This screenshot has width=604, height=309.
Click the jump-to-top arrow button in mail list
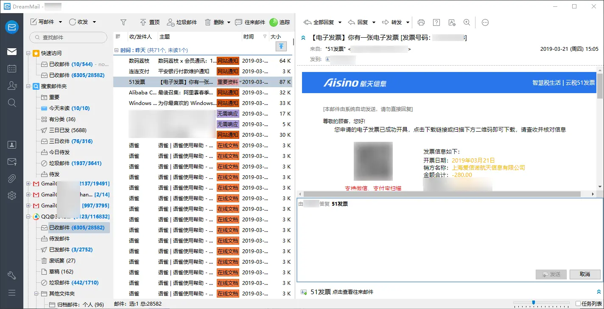coord(281,47)
